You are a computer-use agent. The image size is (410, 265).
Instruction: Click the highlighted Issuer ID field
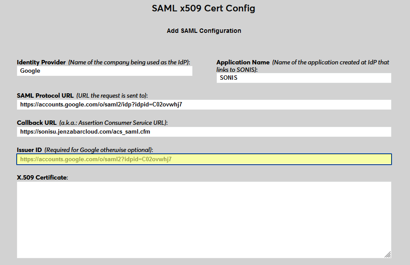click(204, 159)
